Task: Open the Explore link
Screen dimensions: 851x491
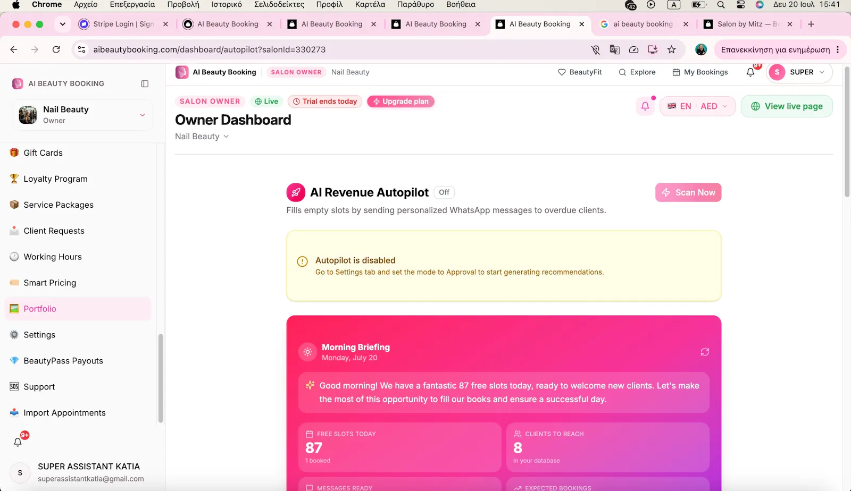Action: click(637, 72)
